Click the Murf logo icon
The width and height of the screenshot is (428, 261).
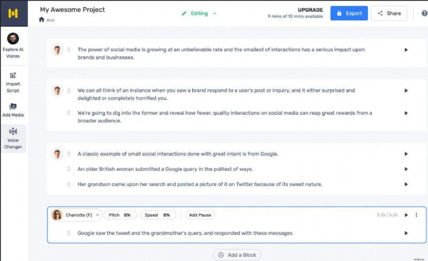tap(13, 13)
